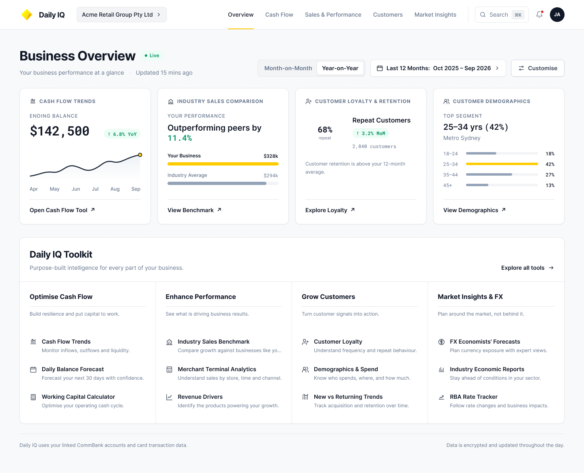
Task: Click the Explore Loyalty link
Action: (330, 210)
